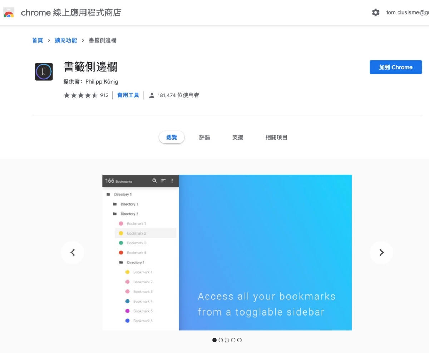
Task: Go to 首頁 breadcrumb link
Action: (x=38, y=40)
